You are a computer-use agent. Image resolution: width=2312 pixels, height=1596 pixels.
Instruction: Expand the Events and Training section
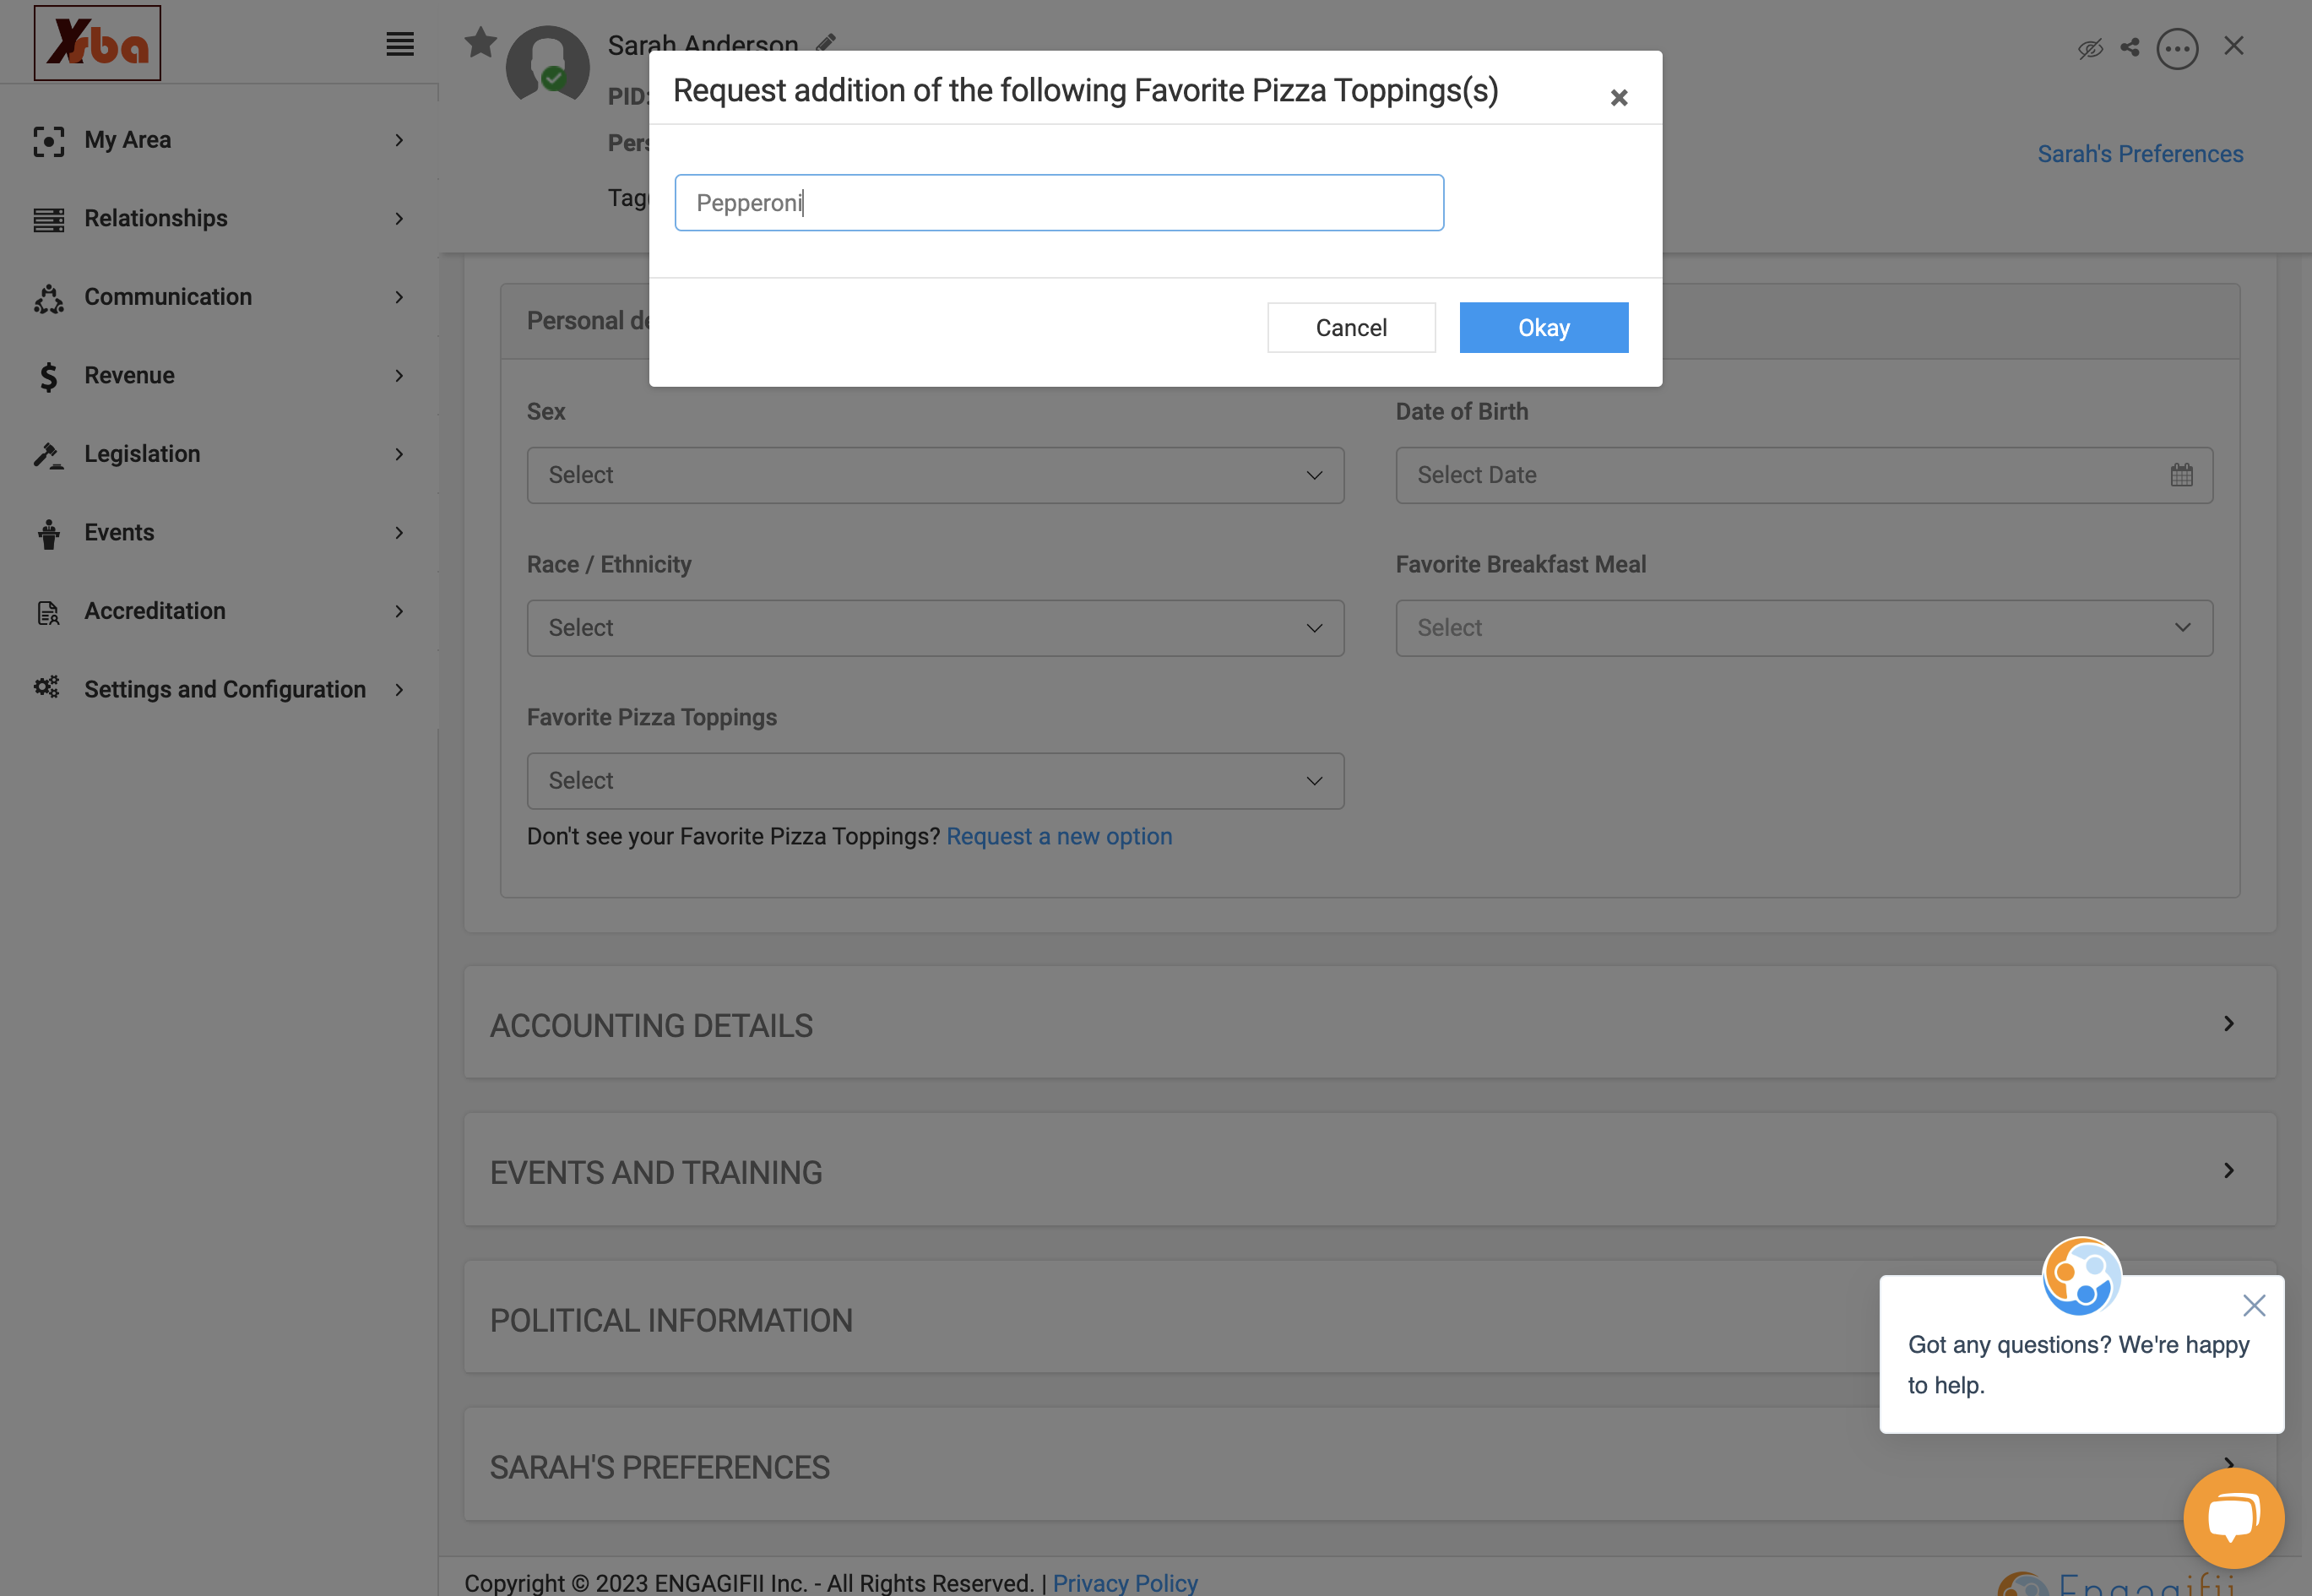(1370, 1171)
